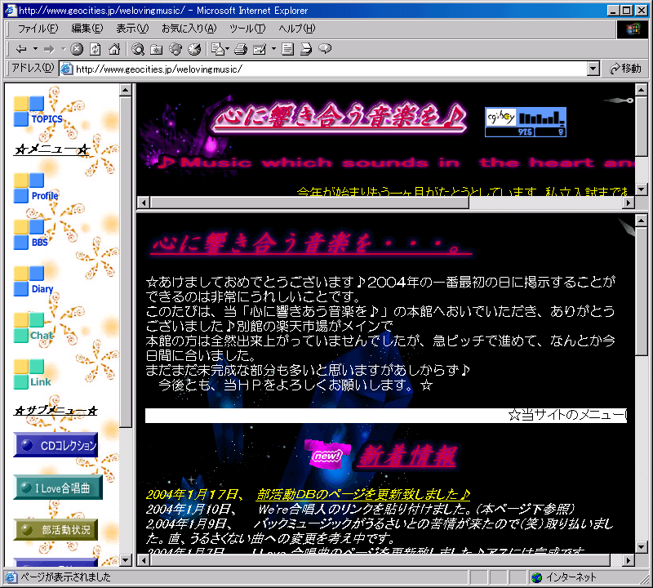Viewport: 653px width, 588px height.
Task: Click the Windows logo throbber icon
Action: (633, 29)
